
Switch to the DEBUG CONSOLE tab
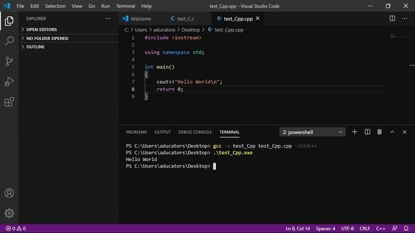pos(195,132)
